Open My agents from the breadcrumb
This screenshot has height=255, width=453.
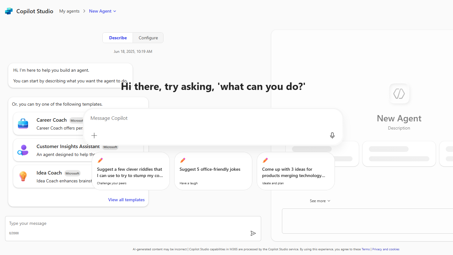click(69, 11)
